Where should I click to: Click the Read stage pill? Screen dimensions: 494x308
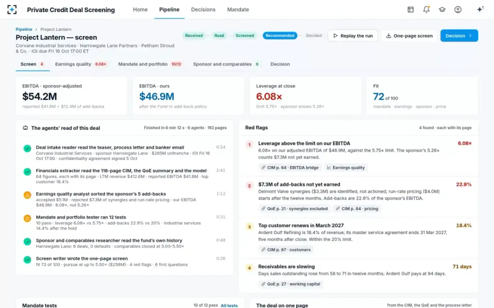pos(219,36)
